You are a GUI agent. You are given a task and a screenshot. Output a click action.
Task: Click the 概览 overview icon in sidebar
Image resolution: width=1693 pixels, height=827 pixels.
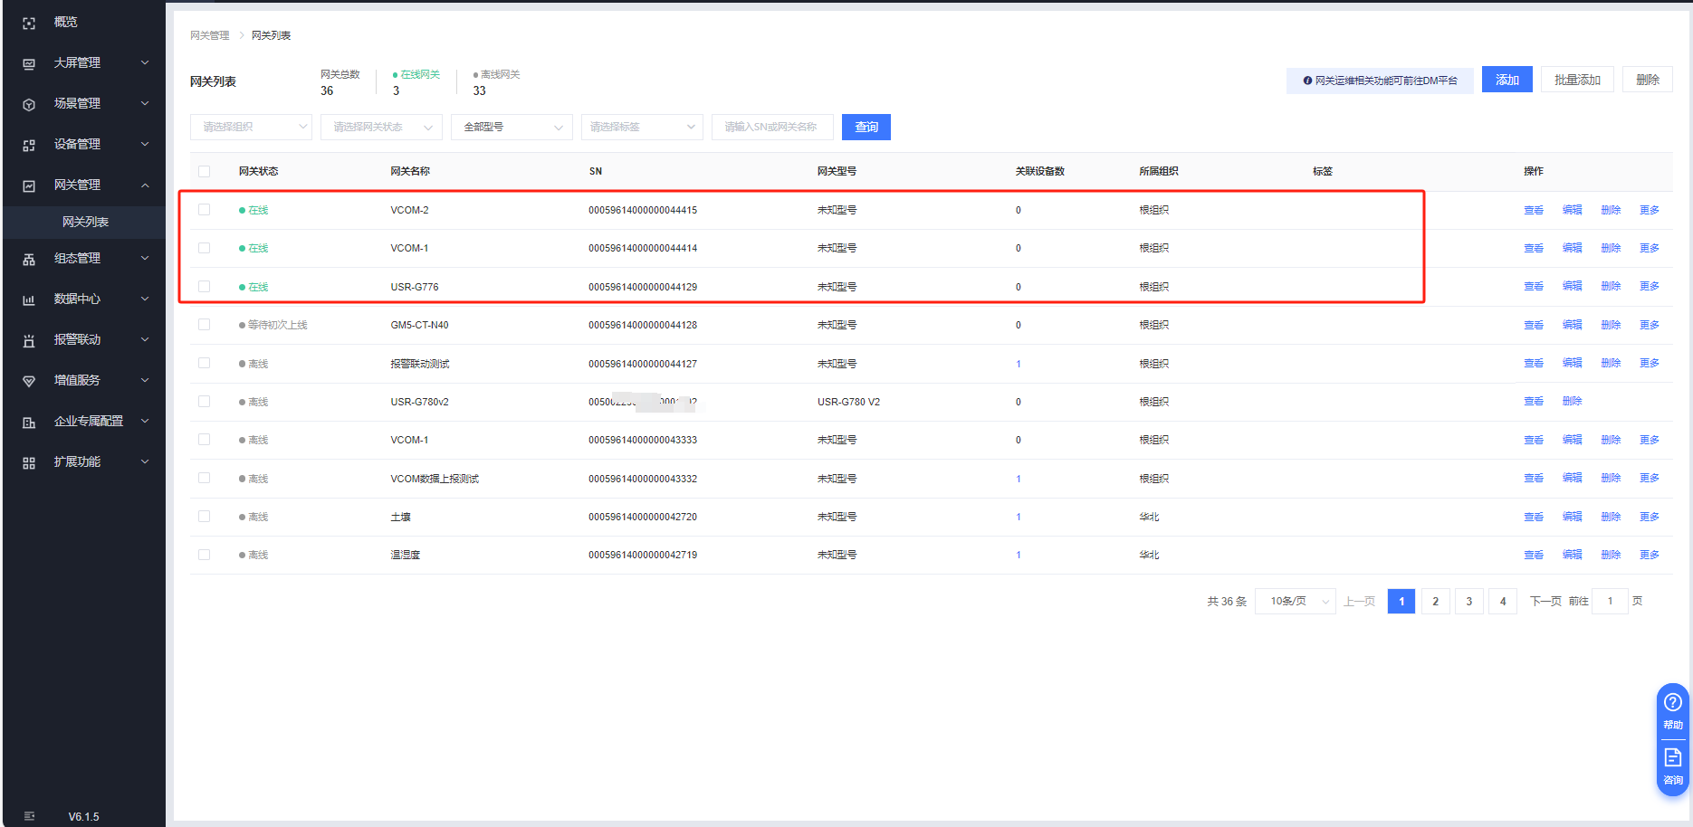[x=29, y=23]
